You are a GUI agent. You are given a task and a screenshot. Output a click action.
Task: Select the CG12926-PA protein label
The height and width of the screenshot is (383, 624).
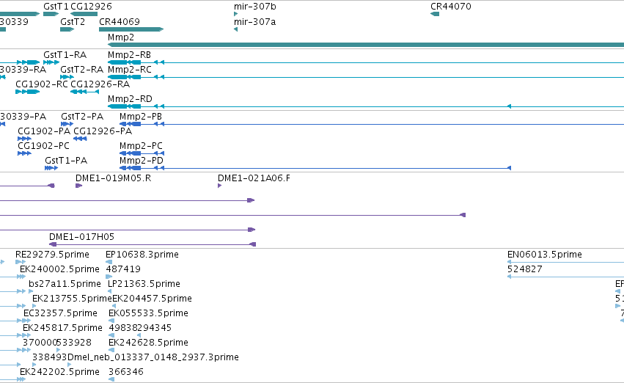103,131
